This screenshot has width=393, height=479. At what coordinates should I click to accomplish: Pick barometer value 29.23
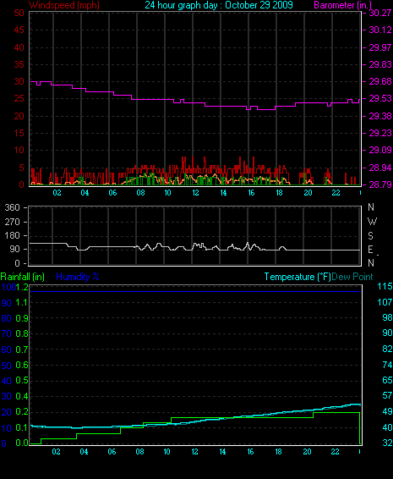tap(380, 133)
